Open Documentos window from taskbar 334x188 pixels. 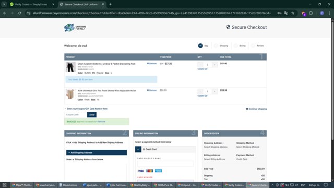[68, 185]
